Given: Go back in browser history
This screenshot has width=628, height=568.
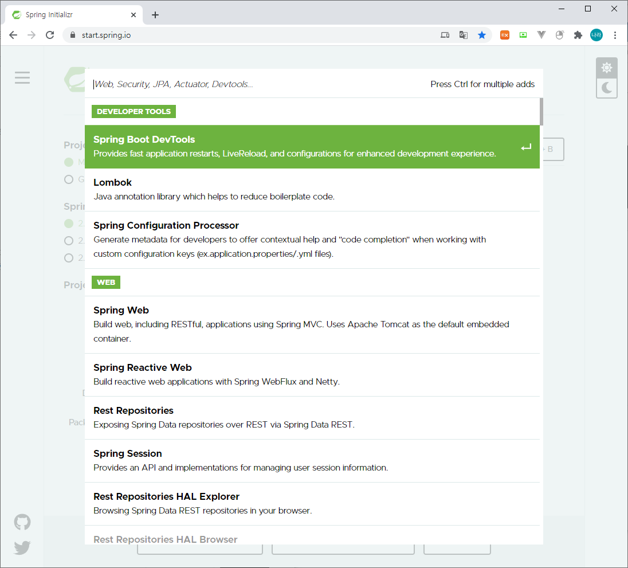Looking at the screenshot, I should pos(13,36).
